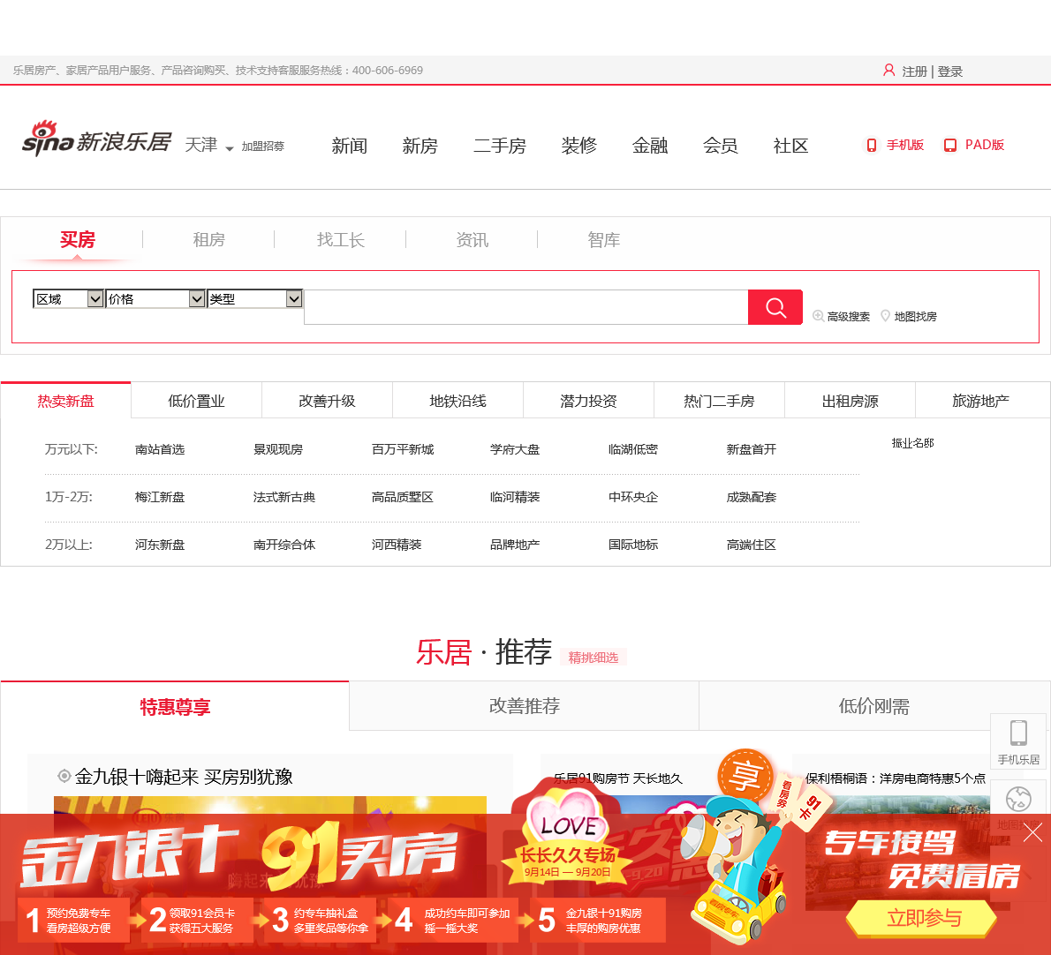Image resolution: width=1051 pixels, height=955 pixels.
Task: Click the red magnifier search button
Action: pyautogui.click(x=775, y=307)
